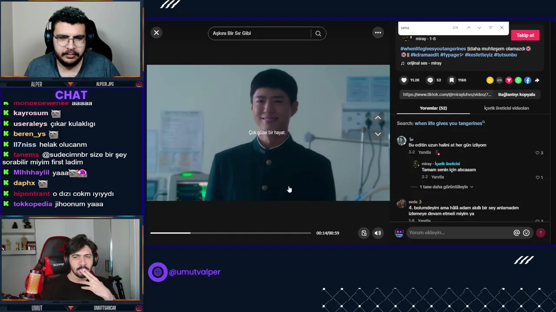Go to previous video with up chevron
This screenshot has height=312, width=556.
[x=378, y=118]
